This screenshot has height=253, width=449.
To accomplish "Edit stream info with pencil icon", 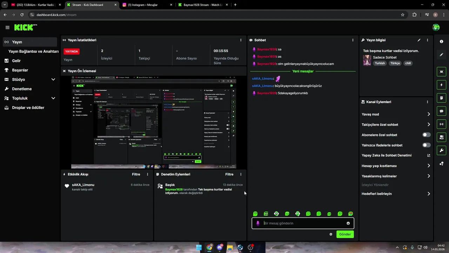I will [419, 40].
